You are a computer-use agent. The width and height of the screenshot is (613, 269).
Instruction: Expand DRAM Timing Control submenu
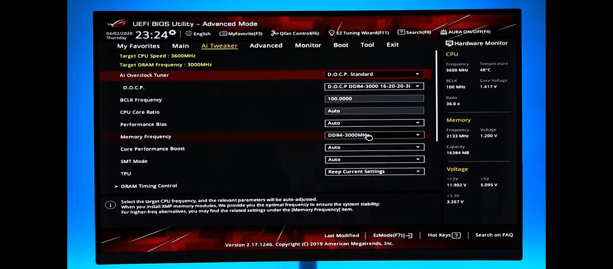pyautogui.click(x=149, y=186)
